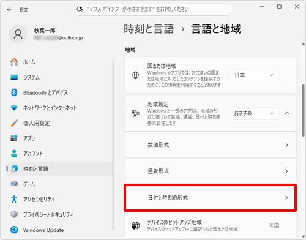The height and width of the screenshot is (240, 306).
Task: Close the 設定 window
Action: (297, 7)
